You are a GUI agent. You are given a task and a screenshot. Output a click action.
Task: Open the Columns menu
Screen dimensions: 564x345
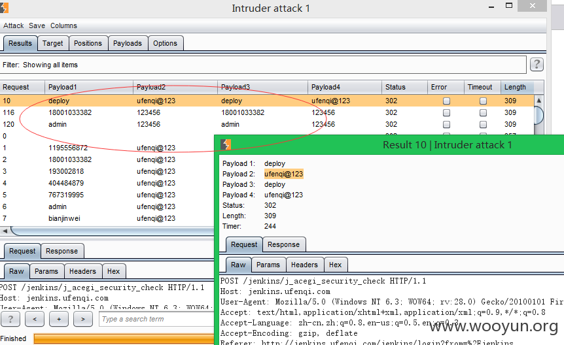(x=63, y=25)
